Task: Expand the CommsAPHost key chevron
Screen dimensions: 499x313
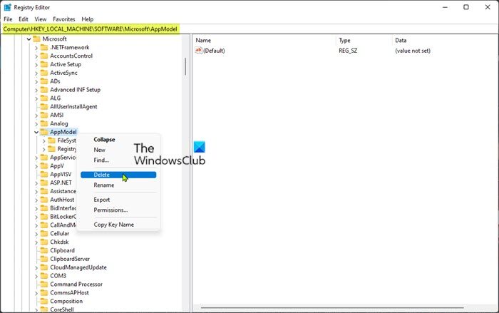Action: point(36,293)
